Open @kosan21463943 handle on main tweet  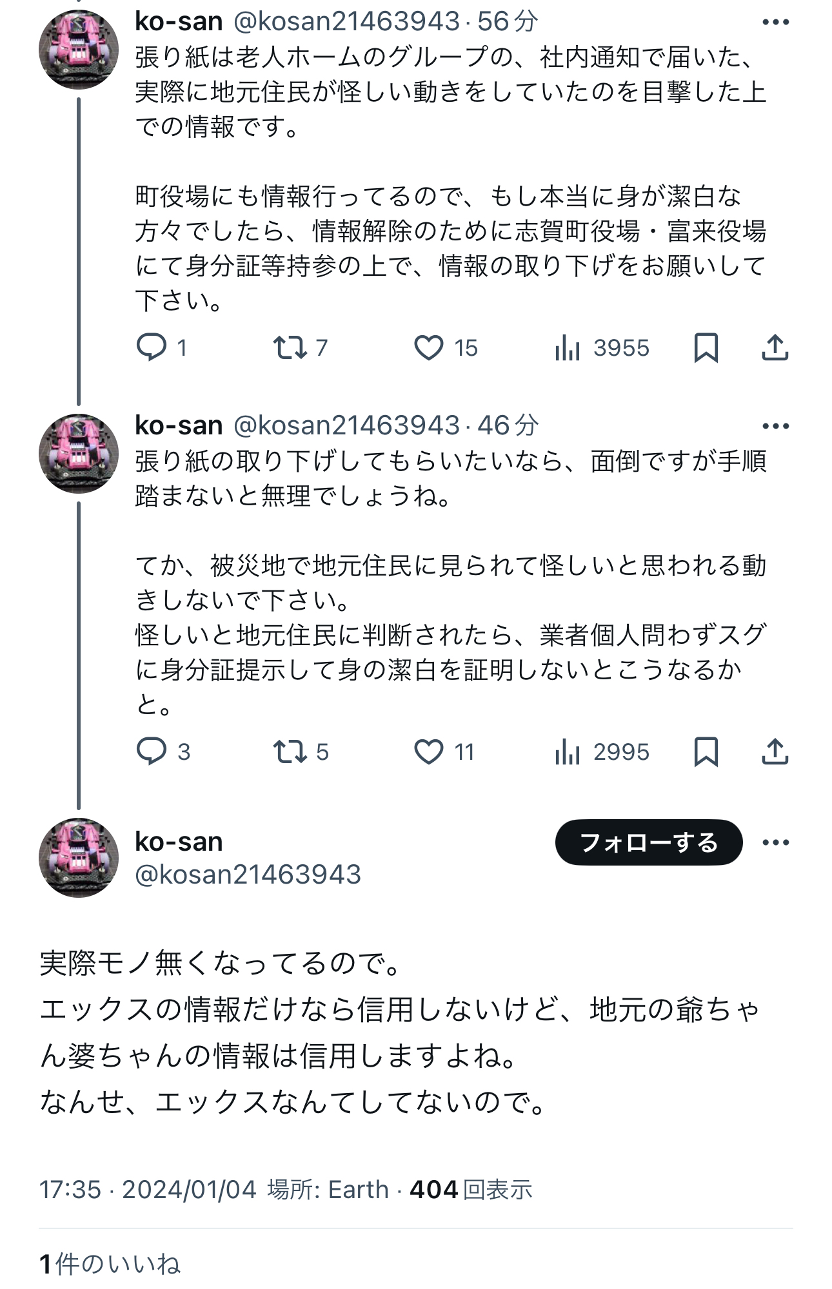tap(248, 875)
